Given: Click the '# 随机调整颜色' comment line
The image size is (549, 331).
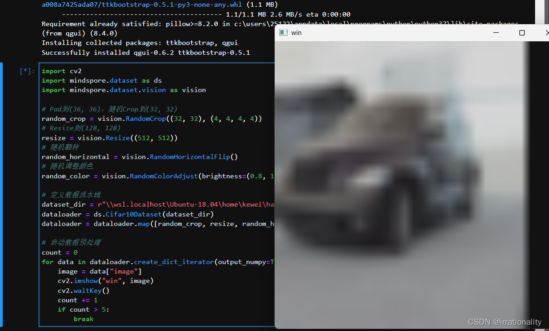Looking at the screenshot, I should (x=67, y=166).
